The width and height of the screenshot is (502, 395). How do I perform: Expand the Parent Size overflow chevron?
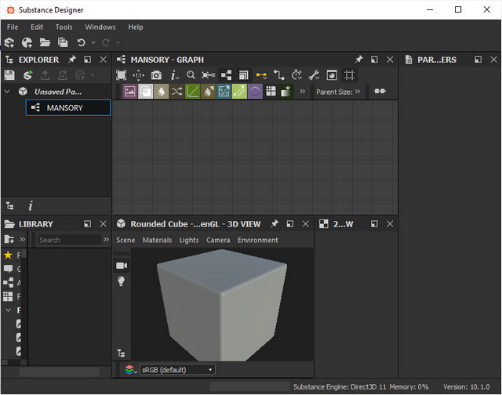click(358, 92)
